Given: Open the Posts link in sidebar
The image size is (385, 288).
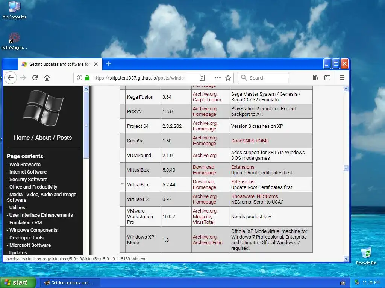Looking at the screenshot, I should 64,138.
